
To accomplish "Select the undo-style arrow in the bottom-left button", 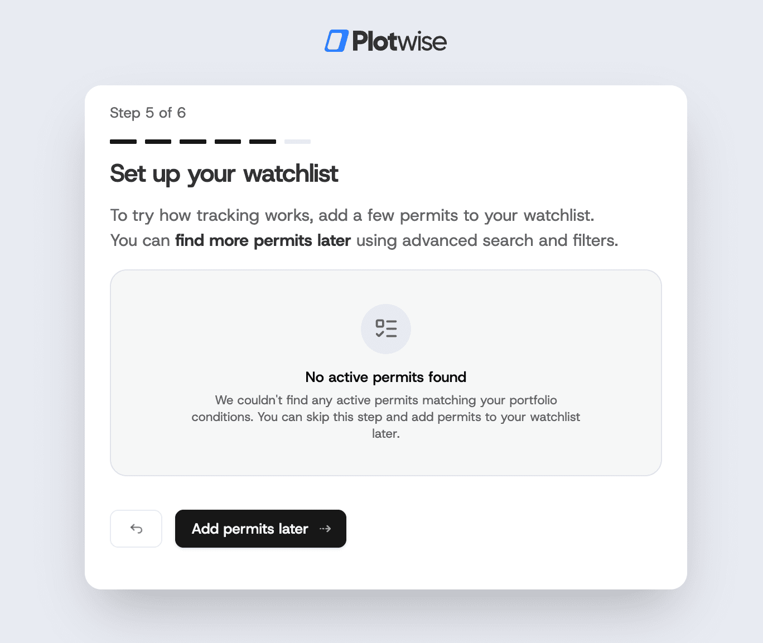I will pos(136,529).
